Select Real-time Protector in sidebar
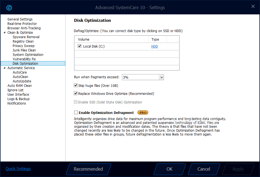The image size is (260, 177). click(22, 24)
